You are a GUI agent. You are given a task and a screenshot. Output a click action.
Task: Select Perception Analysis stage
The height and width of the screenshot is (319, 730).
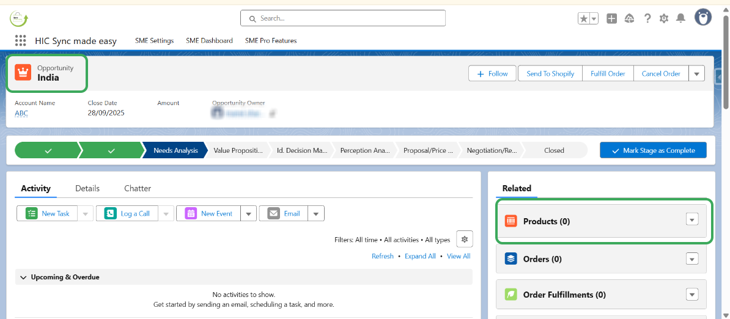pyautogui.click(x=365, y=150)
